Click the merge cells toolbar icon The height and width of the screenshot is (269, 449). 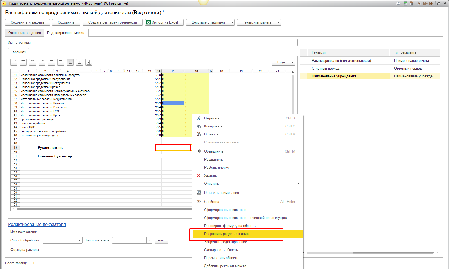point(89,62)
